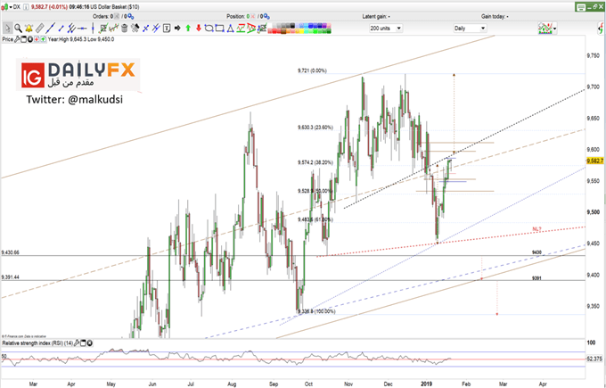Click the 9,336.8 (100.00%) Fibonacci label
The width and height of the screenshot is (606, 388).
pos(316,311)
